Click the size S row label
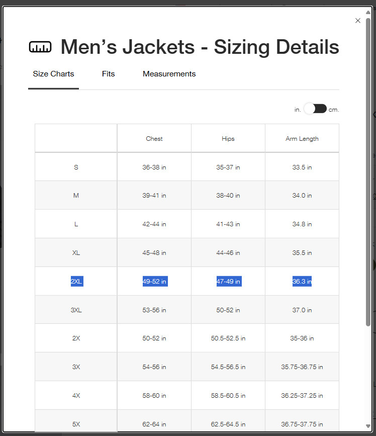 click(76, 167)
